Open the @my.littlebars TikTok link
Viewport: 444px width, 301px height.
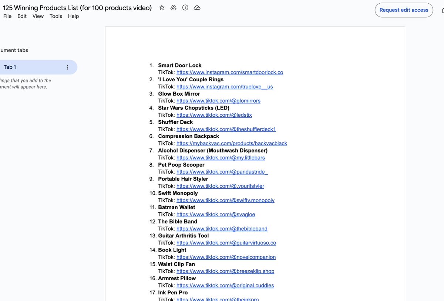tap(221, 158)
